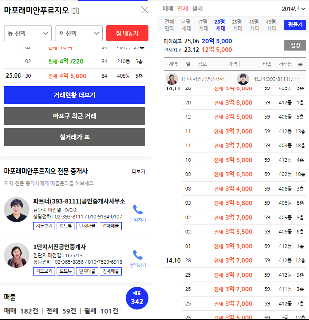Click 지도보기 for 1단지서진공인중개사
The width and height of the screenshot is (309, 320).
coord(44,271)
